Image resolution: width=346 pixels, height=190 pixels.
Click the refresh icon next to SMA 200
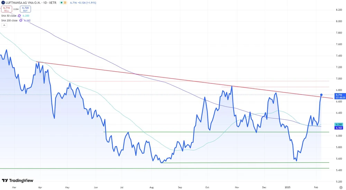(21, 20)
